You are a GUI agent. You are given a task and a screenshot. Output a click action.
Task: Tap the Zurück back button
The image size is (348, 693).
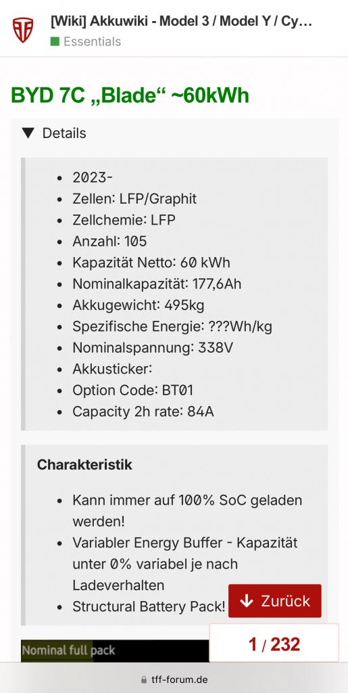pos(275,601)
